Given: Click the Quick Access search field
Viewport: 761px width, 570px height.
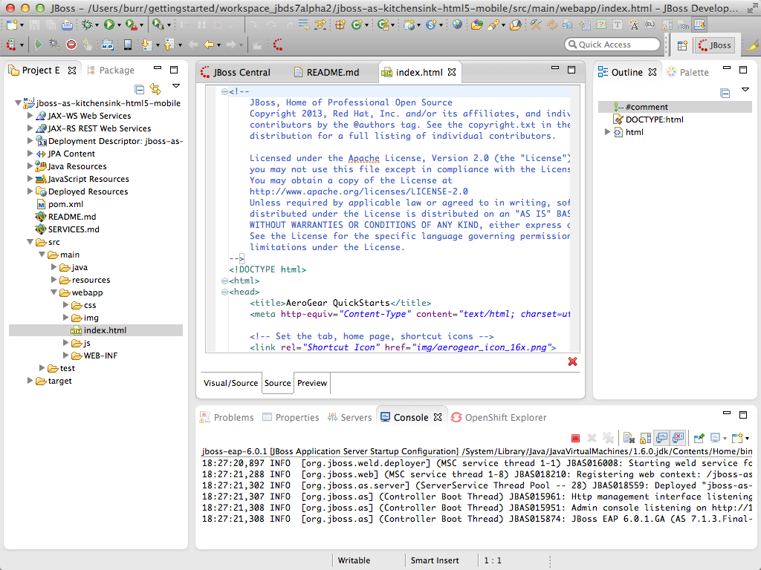Looking at the screenshot, I should pos(612,45).
